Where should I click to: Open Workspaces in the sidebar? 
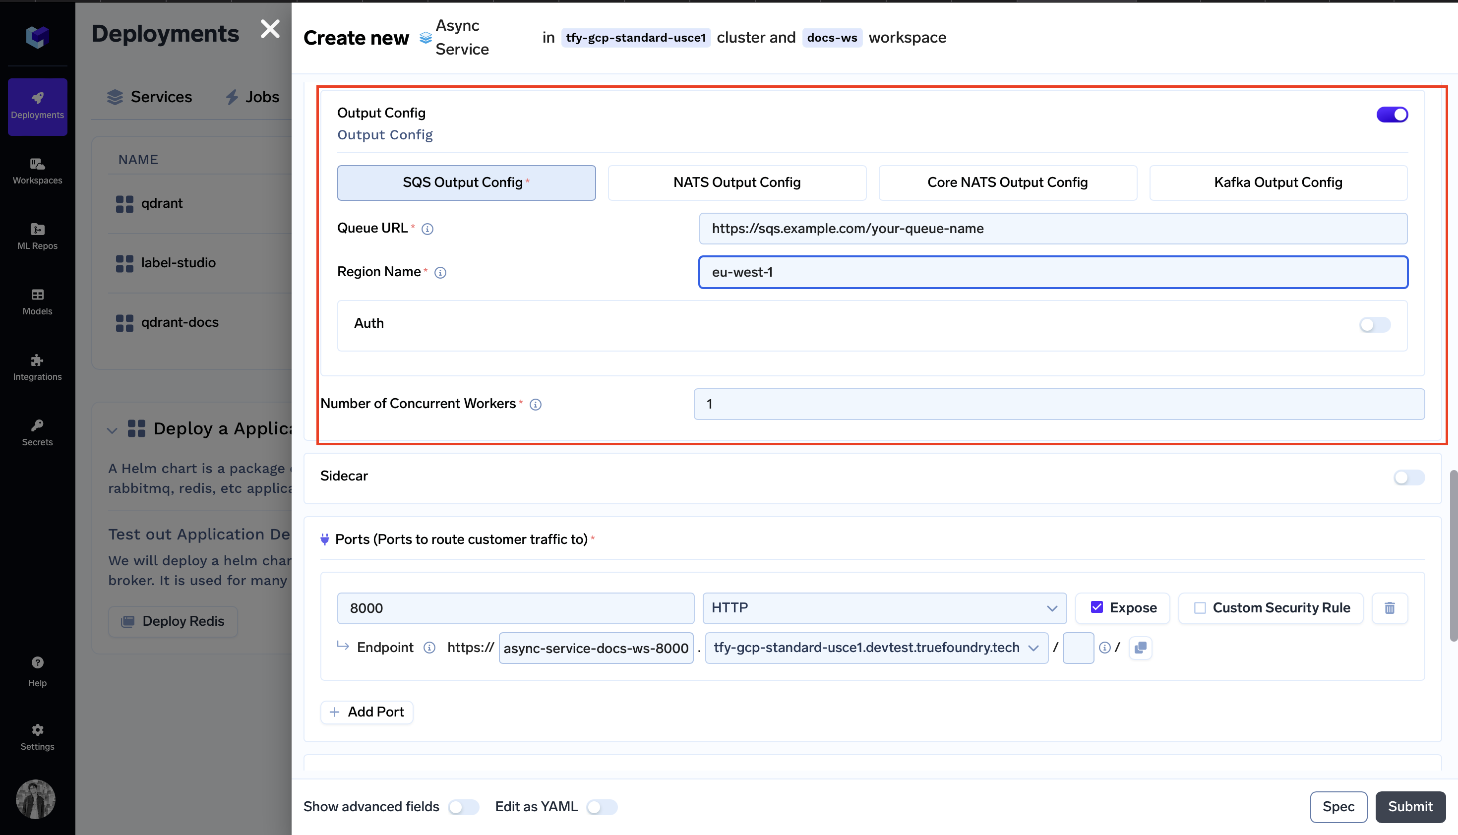point(37,172)
